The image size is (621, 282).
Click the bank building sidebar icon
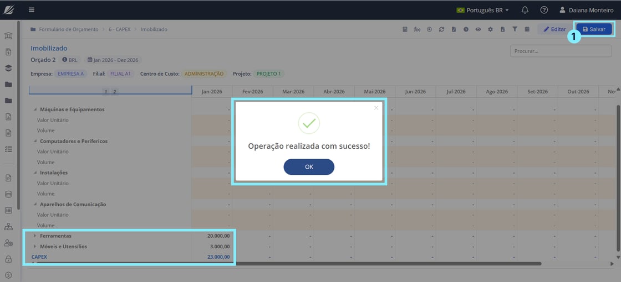tap(8, 36)
